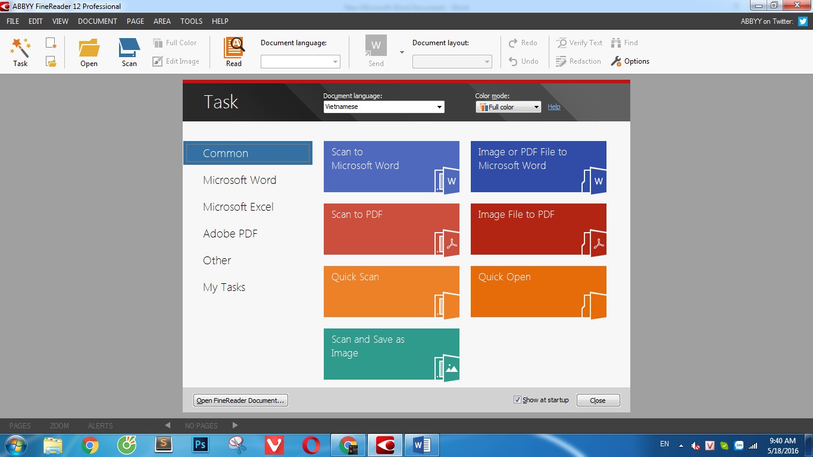Open Photoshop from the taskbar
813x457 pixels.
199,445
